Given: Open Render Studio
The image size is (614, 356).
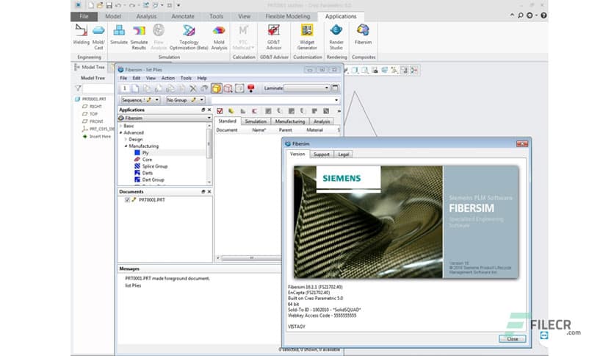Looking at the screenshot, I should click(336, 36).
